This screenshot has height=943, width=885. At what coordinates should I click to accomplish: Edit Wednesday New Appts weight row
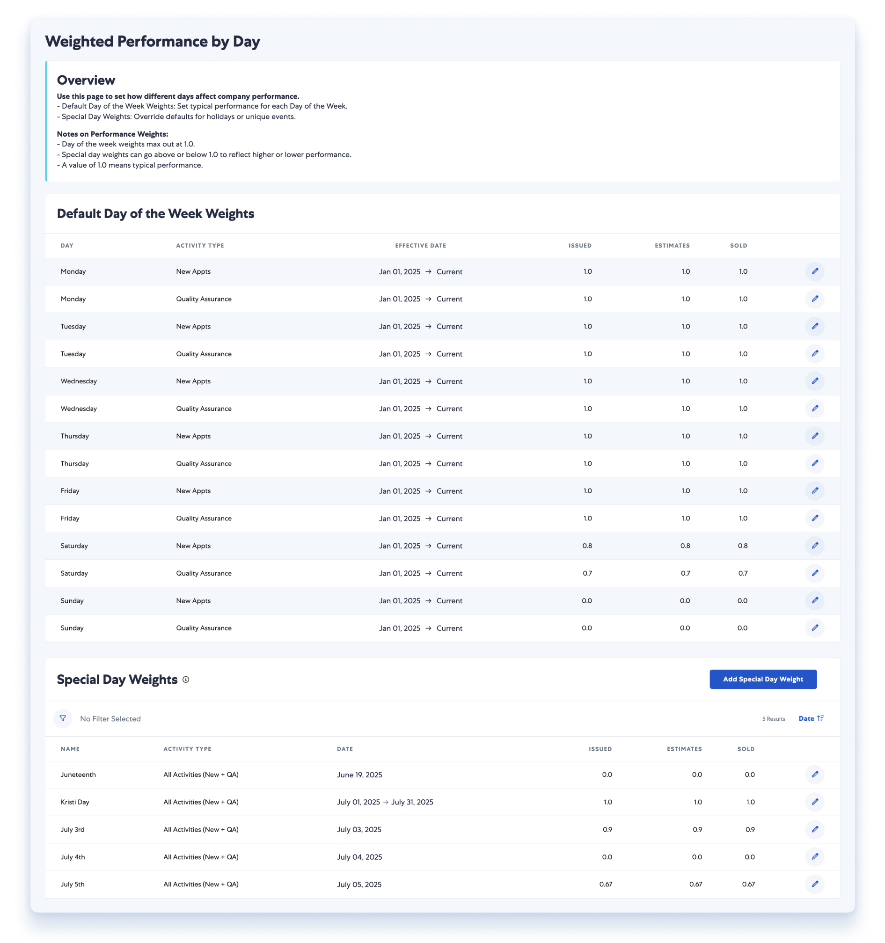pyautogui.click(x=814, y=381)
